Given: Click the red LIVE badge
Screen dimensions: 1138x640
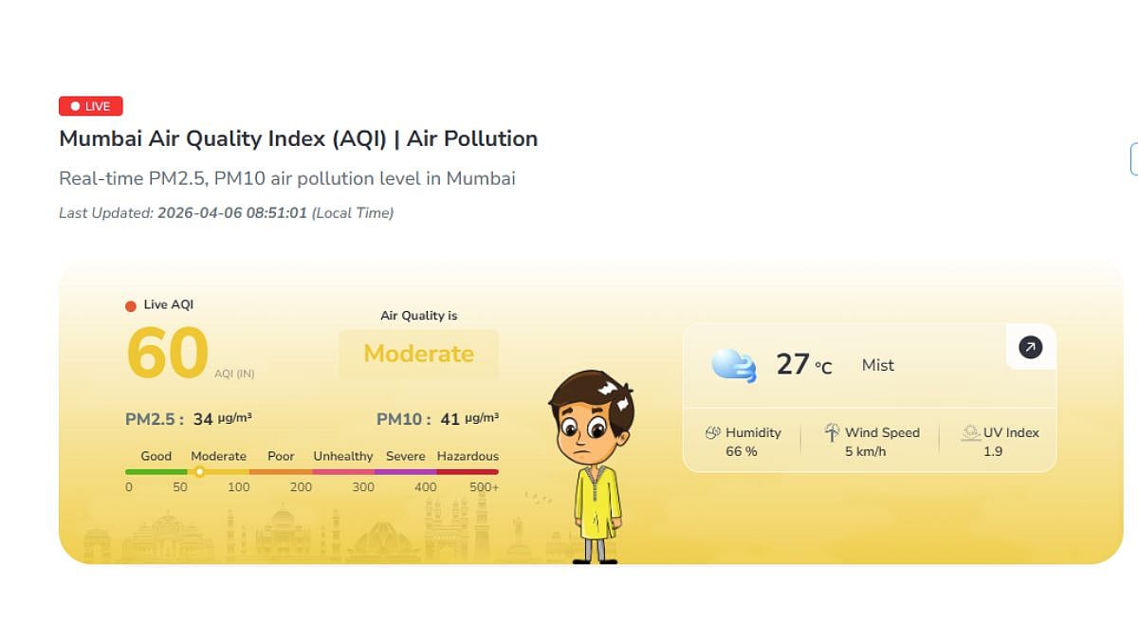Looking at the screenshot, I should pos(91,106).
